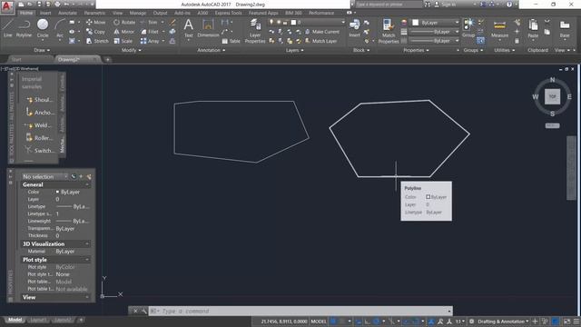The height and width of the screenshot is (327, 581).
Task: Click Match Layer button
Action: (320, 41)
